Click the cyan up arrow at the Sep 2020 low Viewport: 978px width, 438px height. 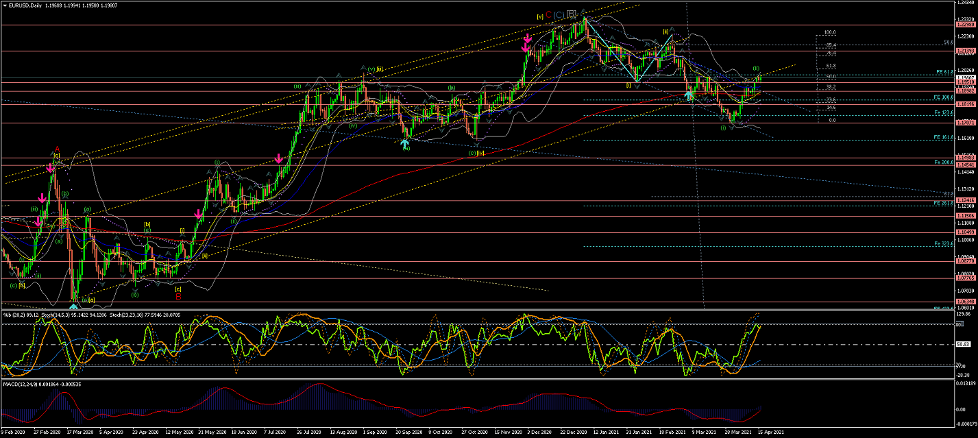pyautogui.click(x=405, y=143)
